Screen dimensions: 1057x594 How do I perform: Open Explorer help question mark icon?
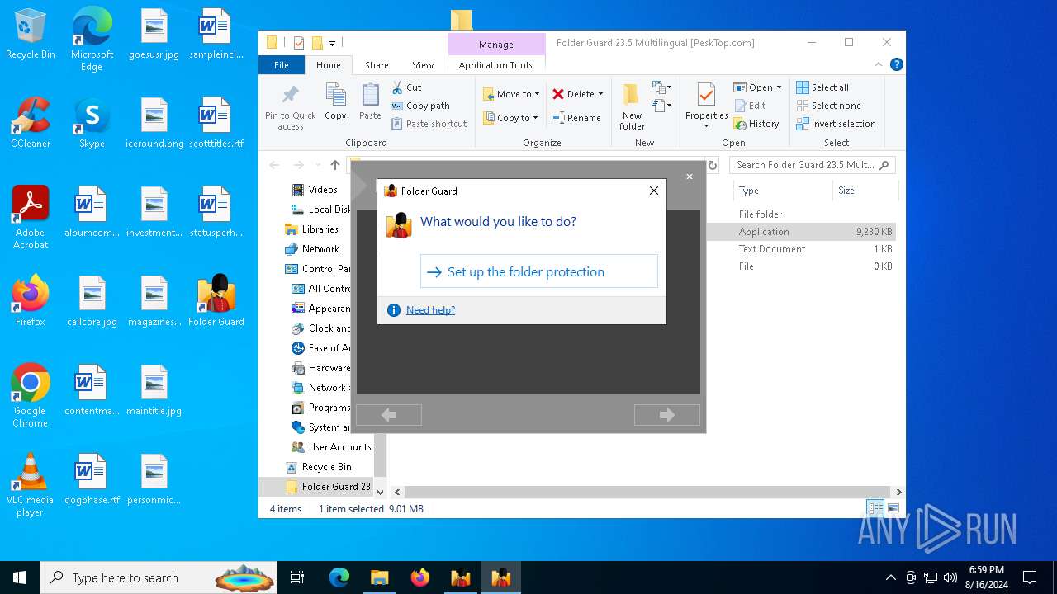(x=896, y=64)
